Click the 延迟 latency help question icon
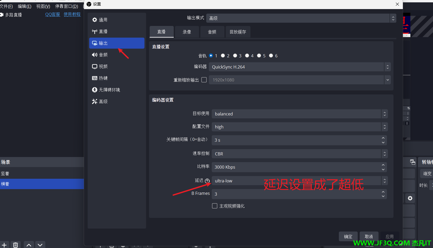433x248 pixels. (x=207, y=181)
